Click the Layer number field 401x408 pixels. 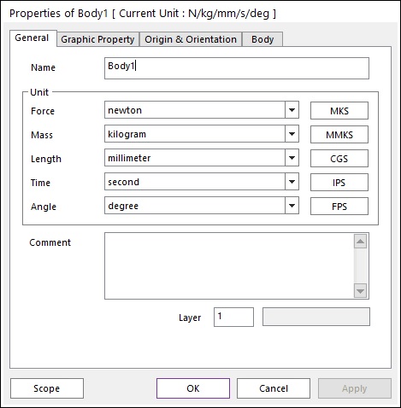233,317
